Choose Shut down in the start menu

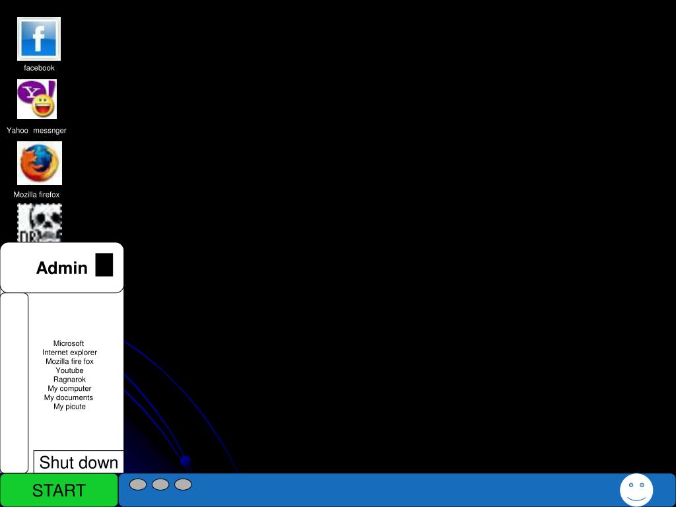[79, 462]
